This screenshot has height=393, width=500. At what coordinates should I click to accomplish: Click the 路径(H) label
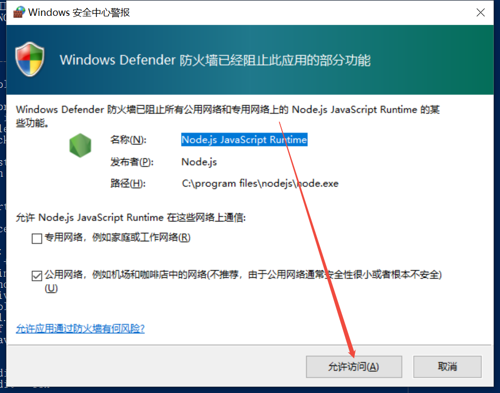(x=128, y=184)
